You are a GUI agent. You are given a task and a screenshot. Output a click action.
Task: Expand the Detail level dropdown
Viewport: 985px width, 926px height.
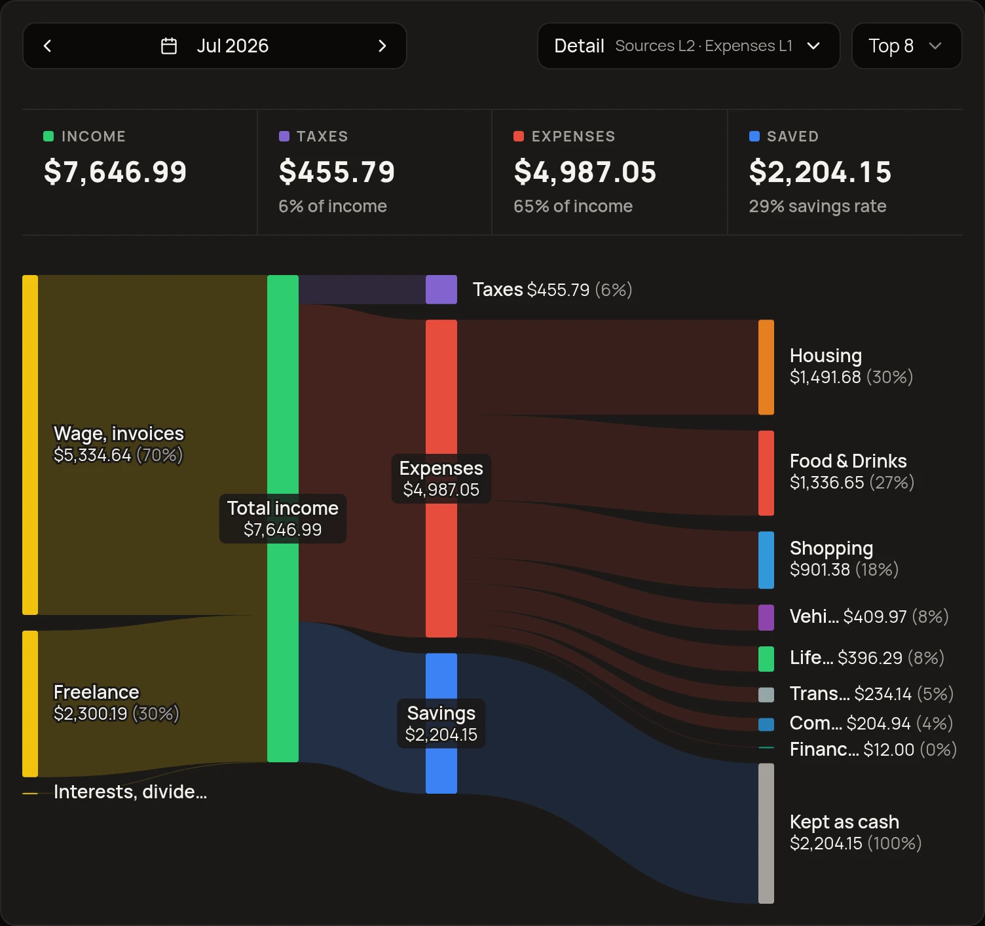pyautogui.click(x=688, y=46)
